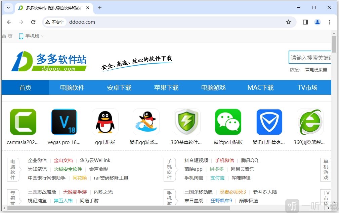Click the QQ电脑版 app icon

pos(105,122)
